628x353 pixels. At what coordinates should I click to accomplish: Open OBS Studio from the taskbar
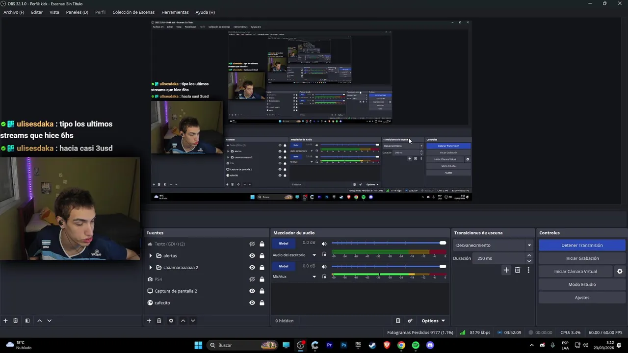[x=300, y=345]
